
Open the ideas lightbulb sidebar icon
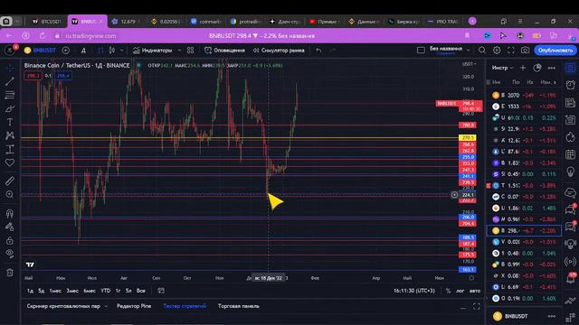571,172
